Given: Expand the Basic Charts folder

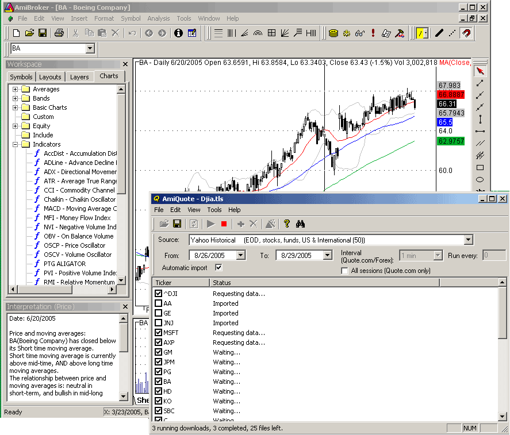Looking at the screenshot, I should click(15, 107).
